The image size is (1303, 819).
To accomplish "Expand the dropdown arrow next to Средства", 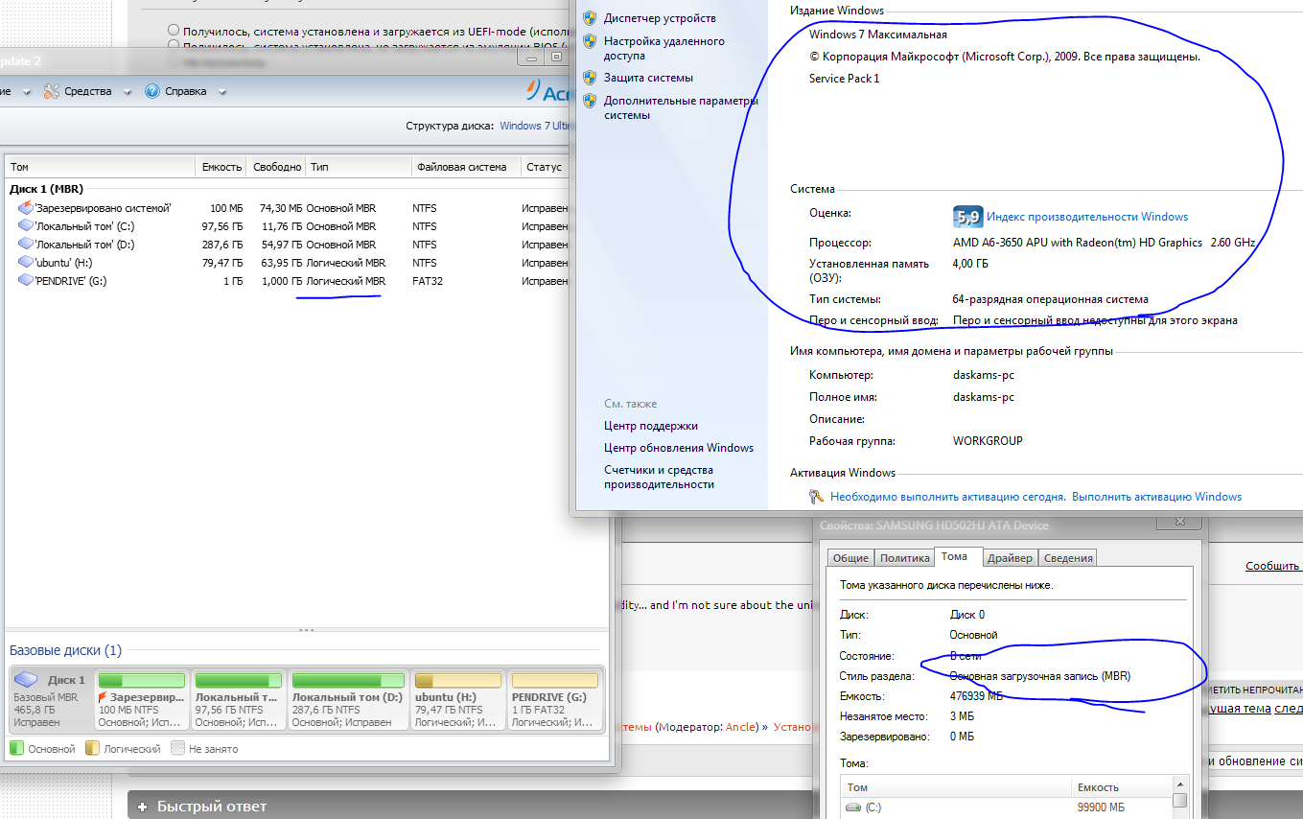I will [127, 92].
